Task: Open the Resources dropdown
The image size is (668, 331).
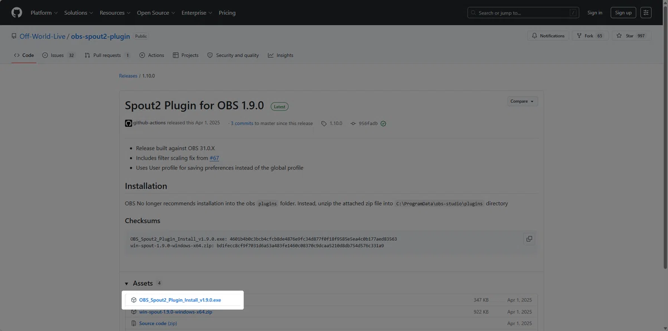Action: [115, 13]
